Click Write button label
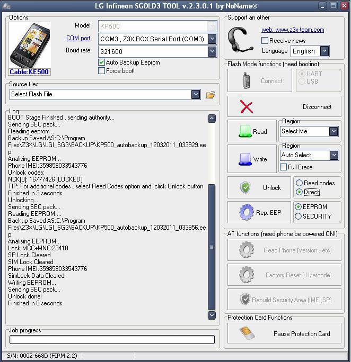 coord(260,159)
